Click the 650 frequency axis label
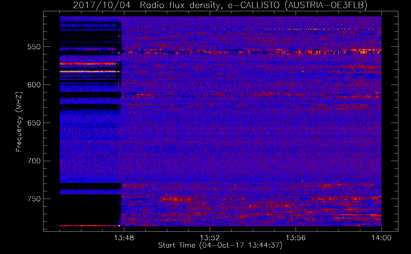This screenshot has height=254, width=411. click(34, 123)
